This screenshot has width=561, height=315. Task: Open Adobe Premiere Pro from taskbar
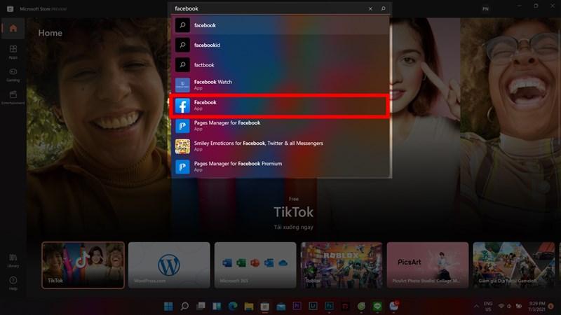click(x=297, y=306)
